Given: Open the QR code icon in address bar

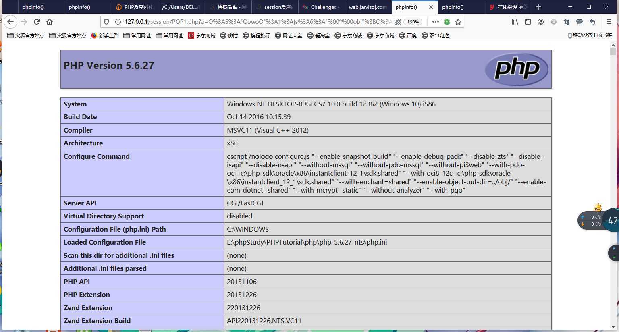Looking at the screenshot, I should coord(398,22).
